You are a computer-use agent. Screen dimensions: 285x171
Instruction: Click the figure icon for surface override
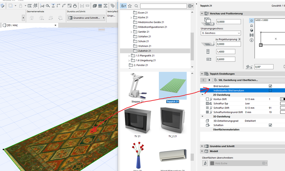tap(205, 163)
